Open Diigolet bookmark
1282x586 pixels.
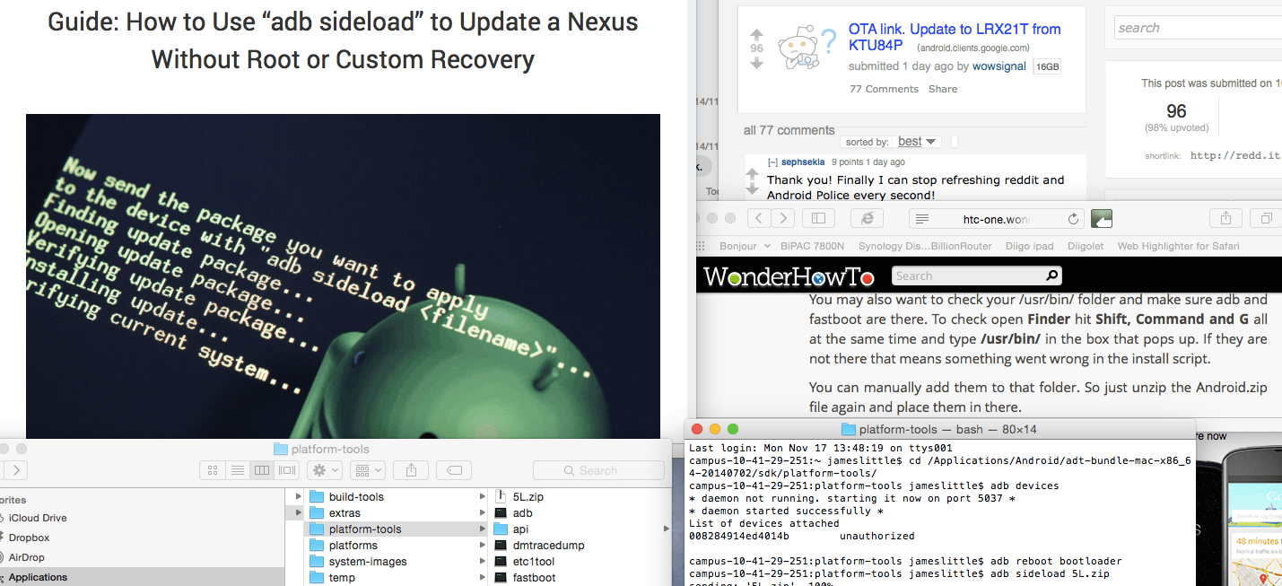pyautogui.click(x=1086, y=246)
